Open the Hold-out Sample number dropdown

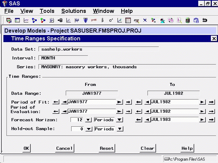click(88, 129)
